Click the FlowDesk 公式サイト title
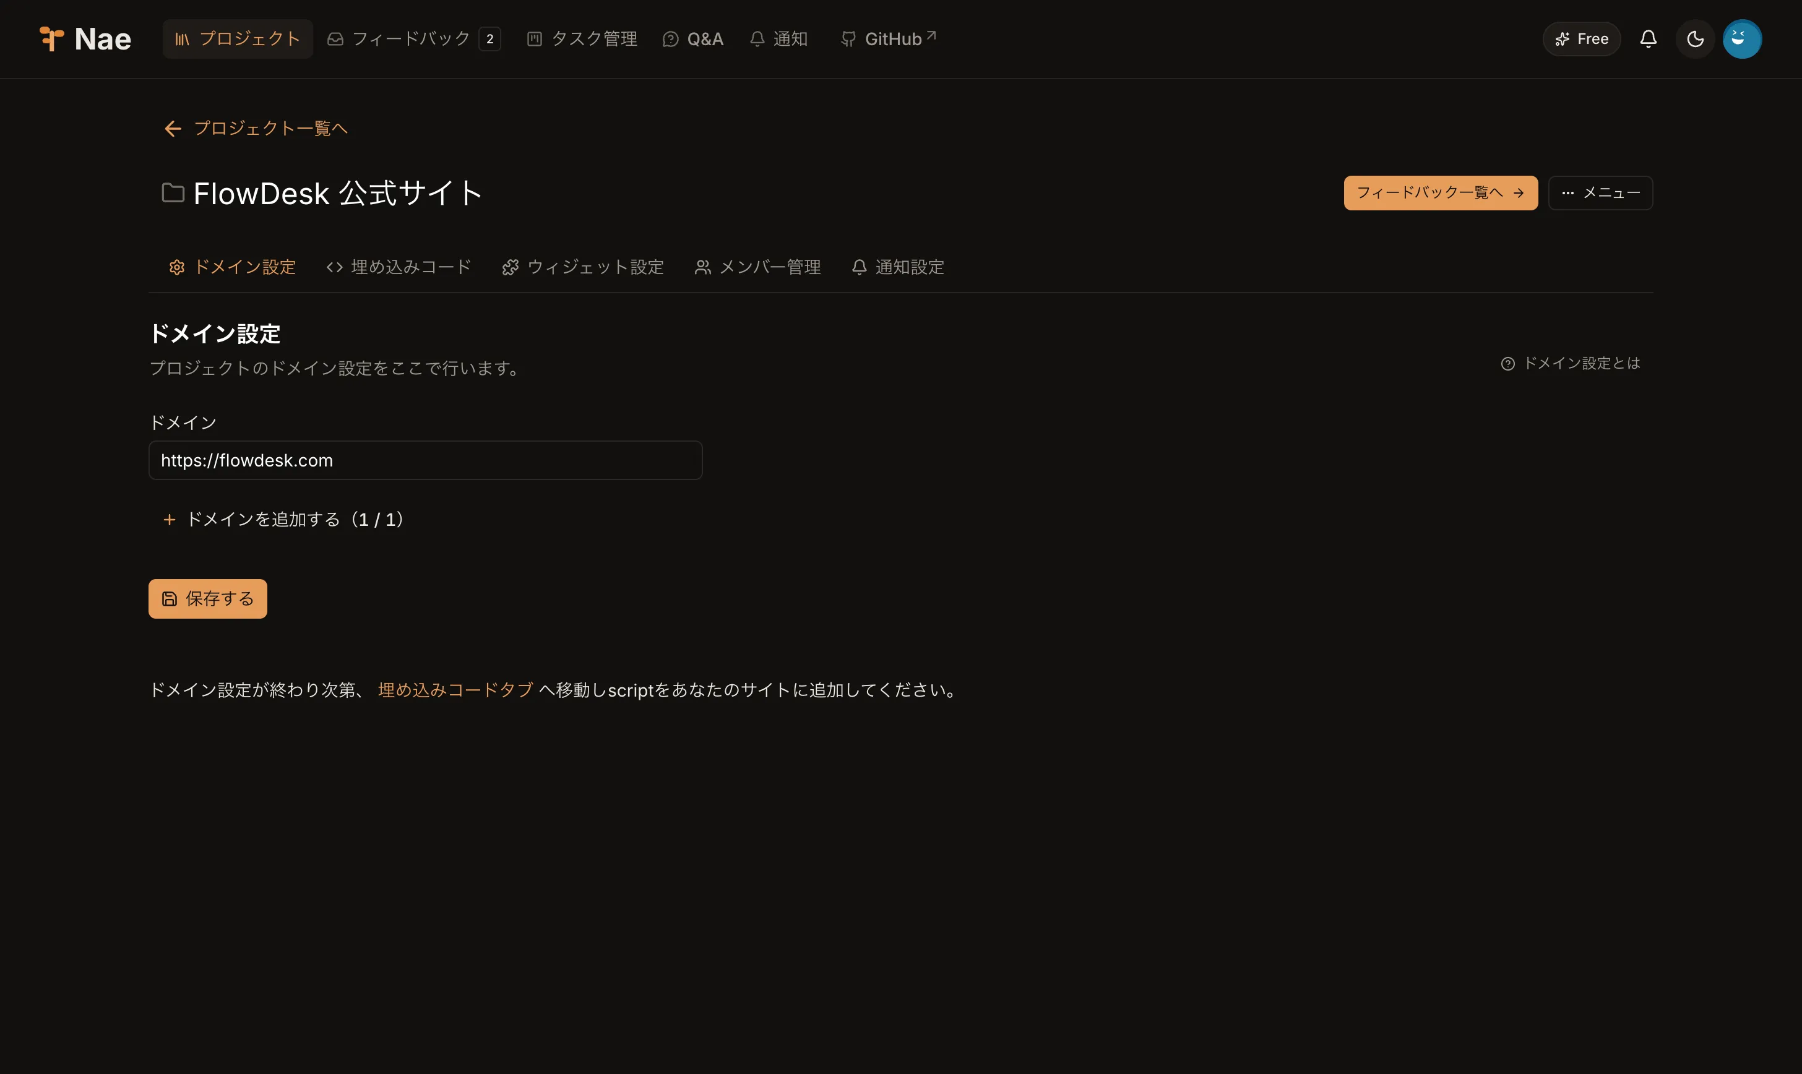This screenshot has width=1802, height=1074. pyautogui.click(x=338, y=193)
